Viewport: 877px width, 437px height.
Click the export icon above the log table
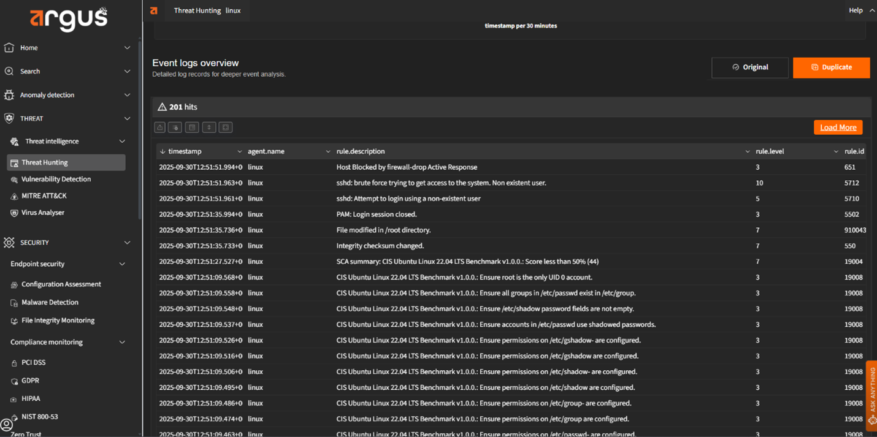[160, 127]
